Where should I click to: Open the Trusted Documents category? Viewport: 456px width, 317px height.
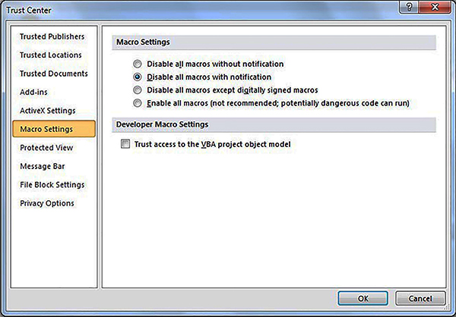54,74
